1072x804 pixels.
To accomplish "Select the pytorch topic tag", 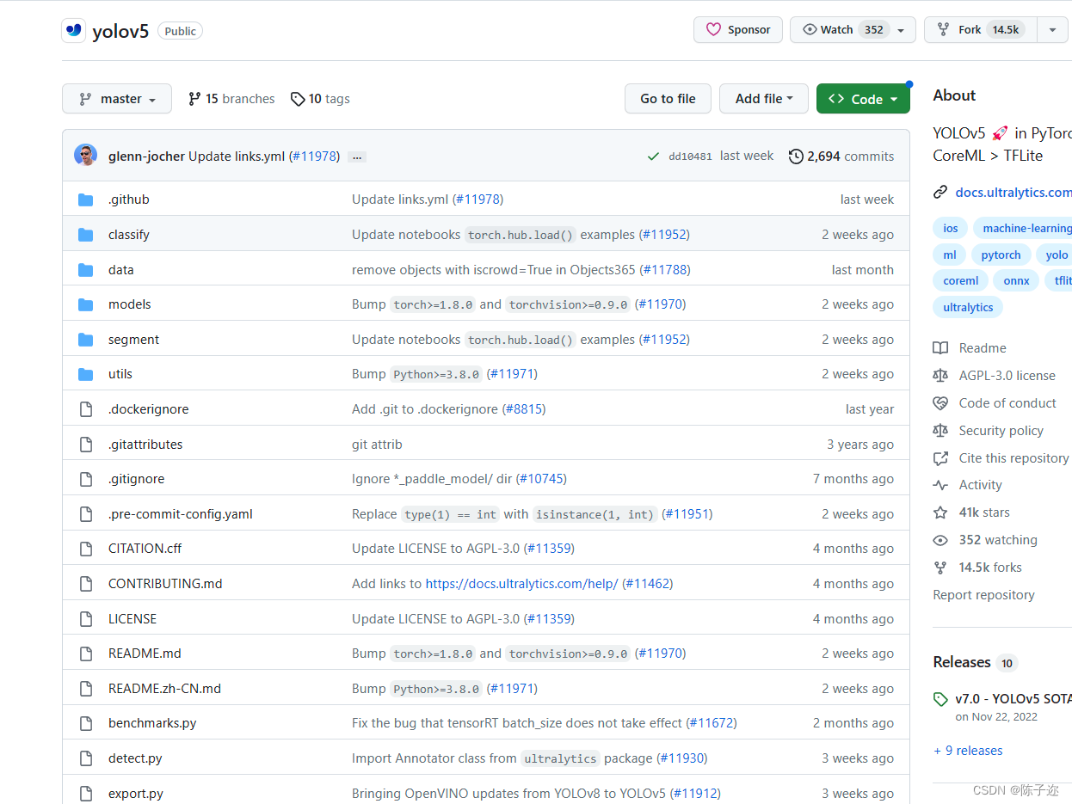I will 1001,255.
